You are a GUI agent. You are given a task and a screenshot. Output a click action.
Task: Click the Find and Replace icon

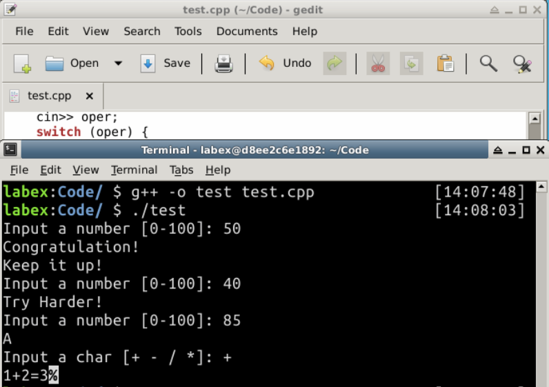coord(522,63)
